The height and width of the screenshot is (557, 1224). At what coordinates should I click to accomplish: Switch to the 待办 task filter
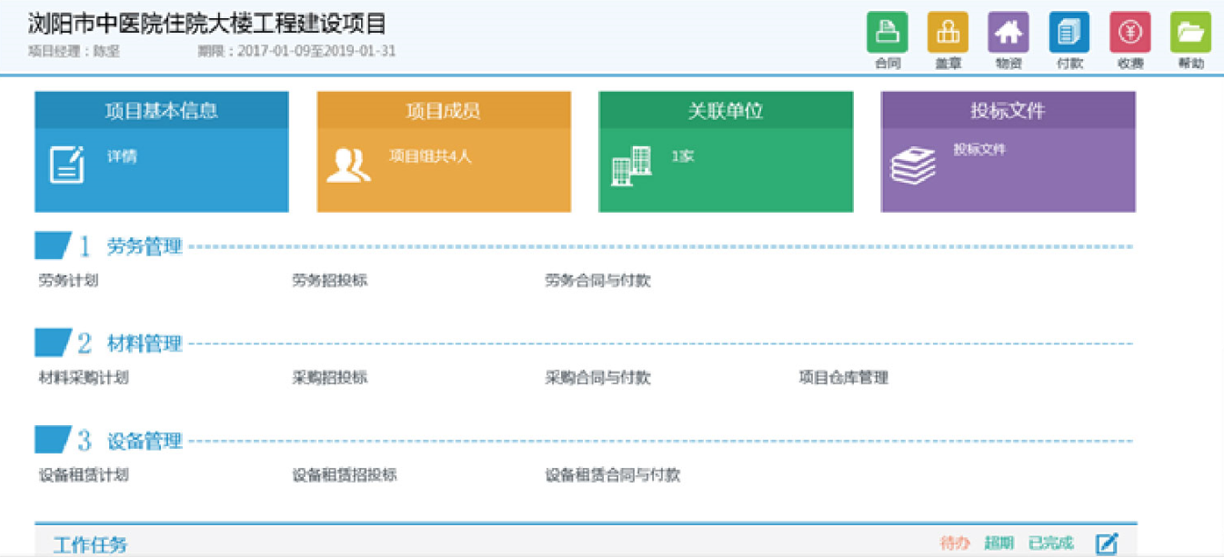955,543
